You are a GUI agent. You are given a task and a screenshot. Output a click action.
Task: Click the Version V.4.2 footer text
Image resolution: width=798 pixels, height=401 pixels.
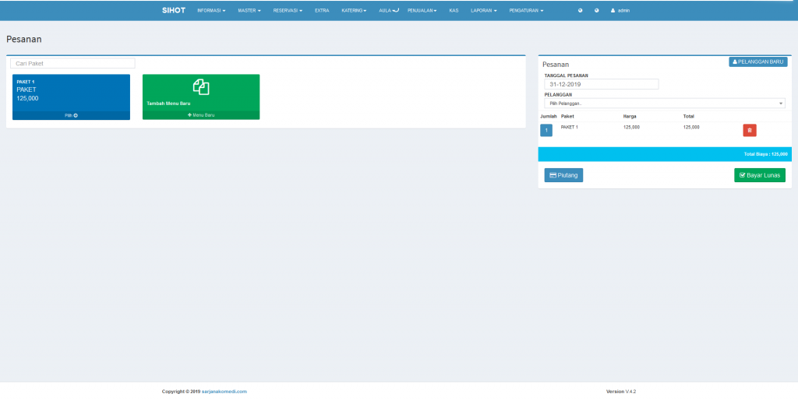point(621,392)
